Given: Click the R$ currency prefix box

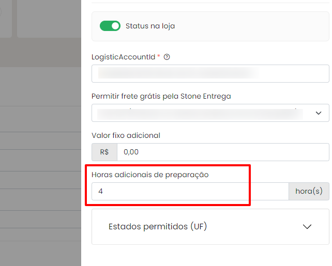Looking at the screenshot, I should point(104,152).
